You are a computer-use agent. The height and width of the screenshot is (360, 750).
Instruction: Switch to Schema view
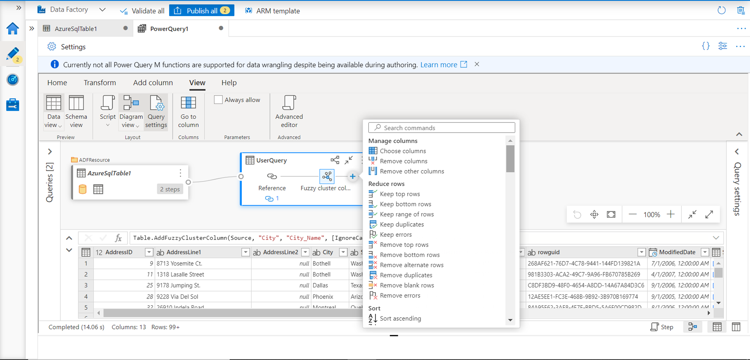click(x=76, y=111)
